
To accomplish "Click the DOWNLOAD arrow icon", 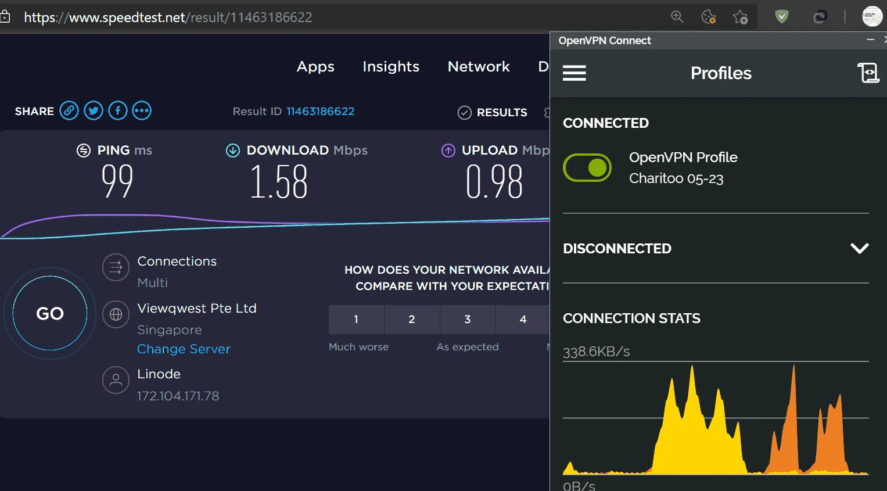I will [x=232, y=150].
